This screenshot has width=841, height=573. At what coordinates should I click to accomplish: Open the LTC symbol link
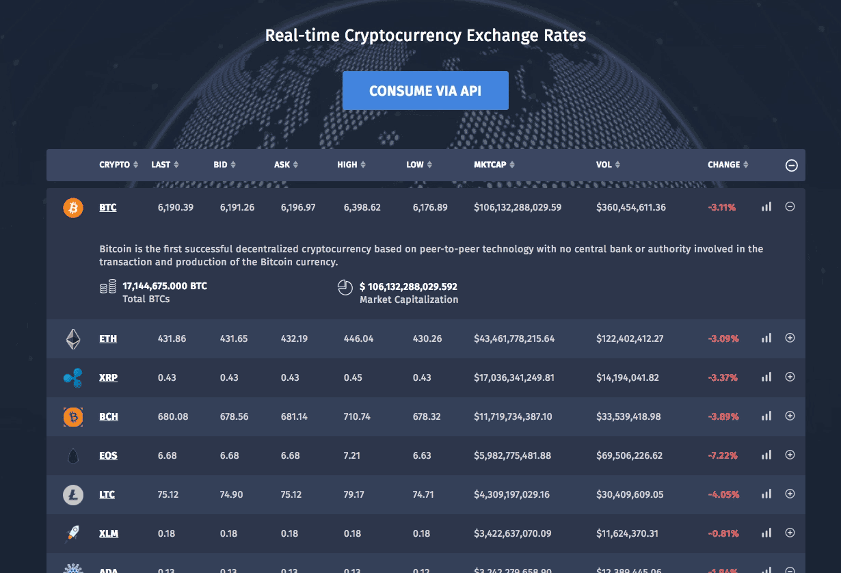coord(107,494)
